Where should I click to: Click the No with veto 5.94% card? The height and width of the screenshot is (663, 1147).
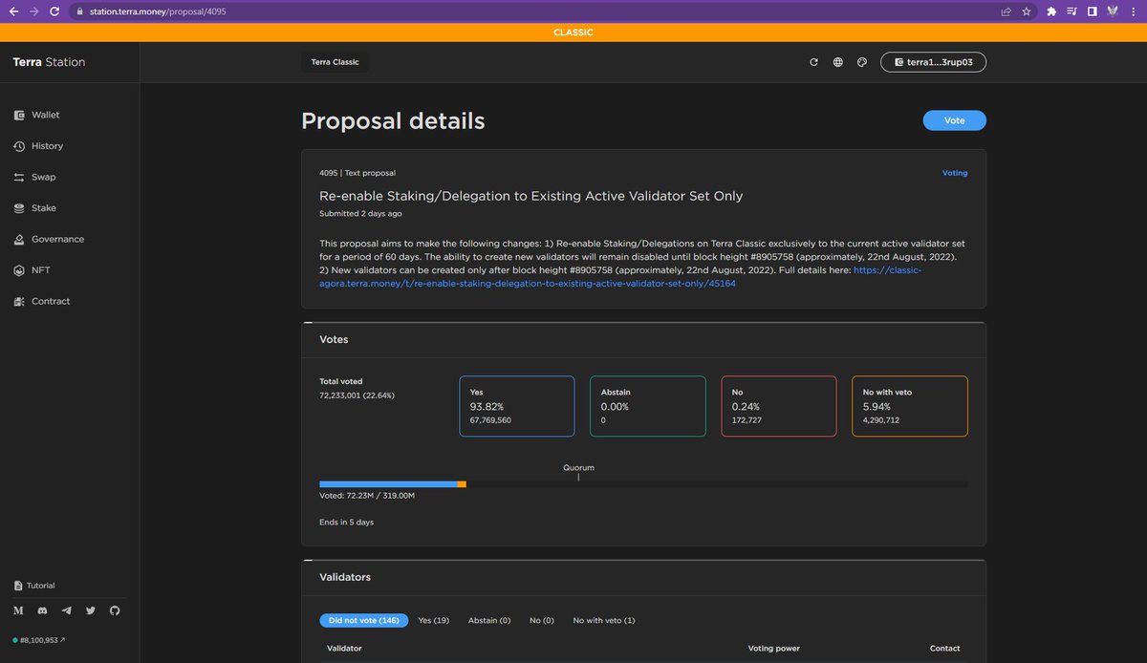pos(910,406)
